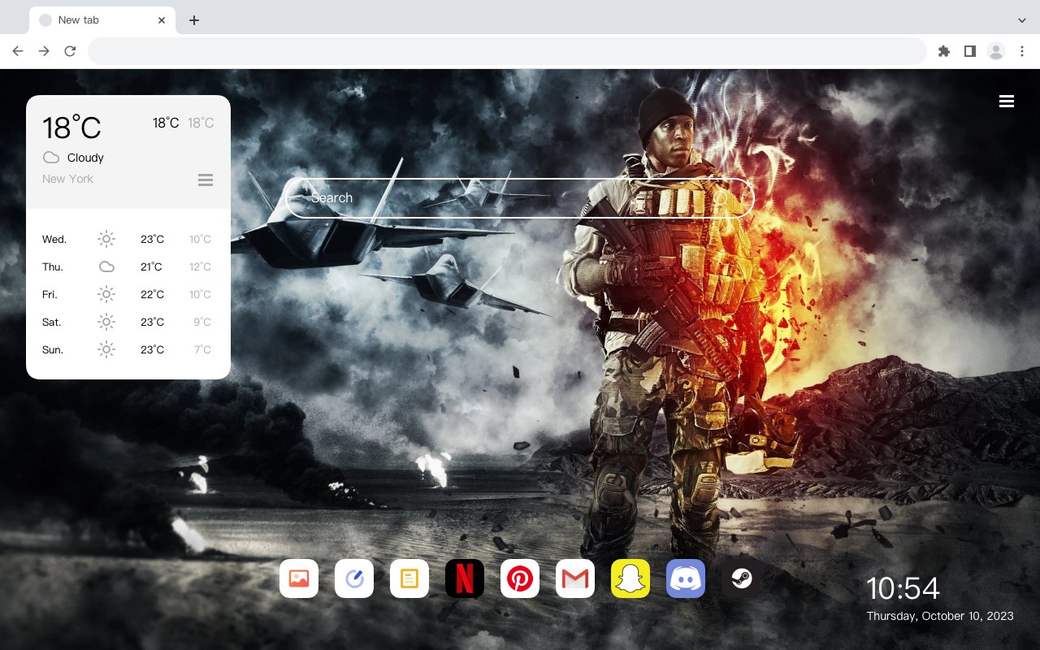
Task: Open the Steam shortcut
Action: (x=741, y=578)
